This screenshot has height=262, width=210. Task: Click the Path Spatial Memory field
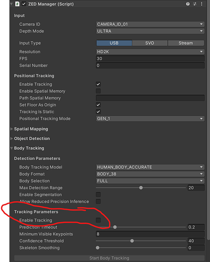150,98
